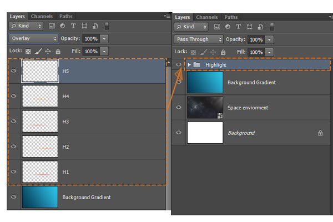Hide the H4 layer

click(x=13, y=96)
